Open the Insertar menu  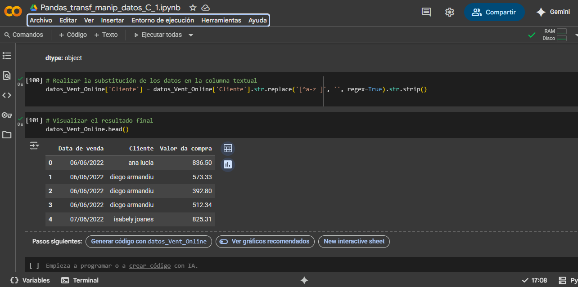click(113, 20)
